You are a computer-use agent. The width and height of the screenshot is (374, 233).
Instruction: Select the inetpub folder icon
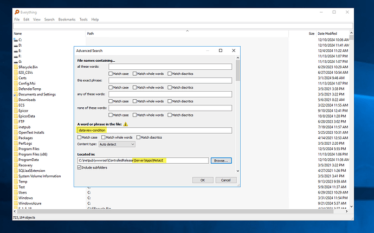(16, 127)
